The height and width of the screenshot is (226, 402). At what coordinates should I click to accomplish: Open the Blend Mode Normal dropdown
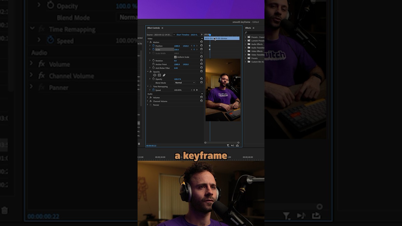[185, 83]
